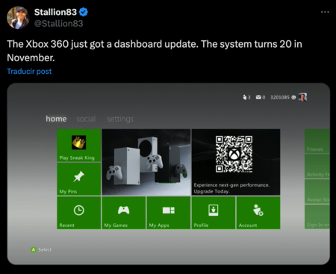Select the home tab
Image resolution: width=336 pixels, height=274 pixels.
point(56,119)
